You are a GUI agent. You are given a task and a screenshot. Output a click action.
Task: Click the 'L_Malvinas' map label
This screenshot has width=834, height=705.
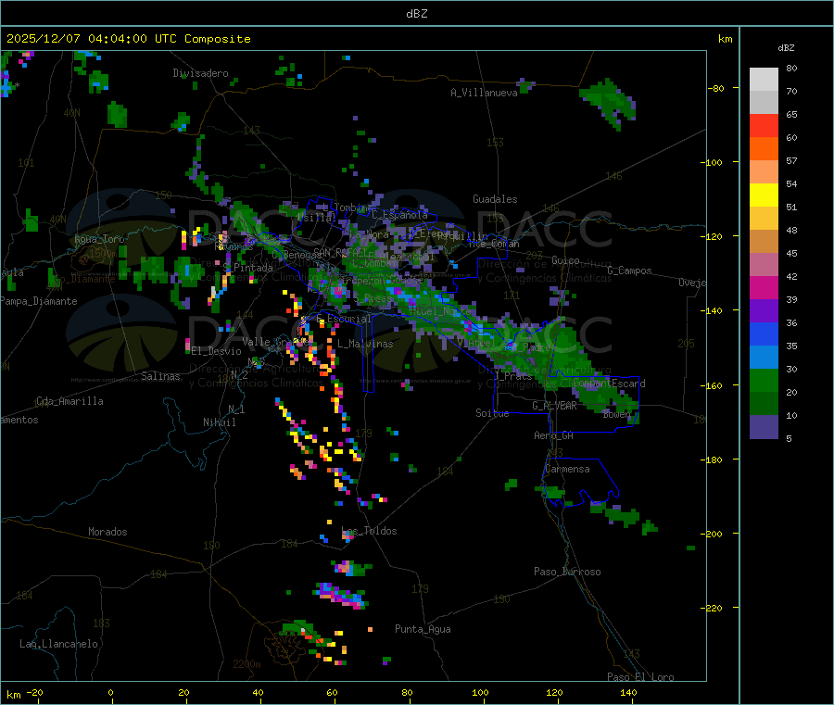[x=365, y=344]
